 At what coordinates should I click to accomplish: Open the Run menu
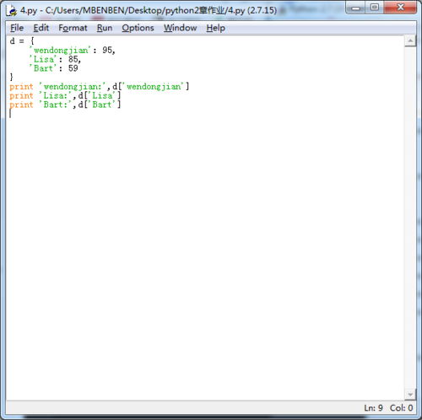[105, 28]
